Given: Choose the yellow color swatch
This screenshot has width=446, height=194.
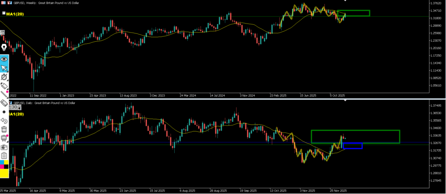Looking at the screenshot, I should (x=4, y=174).
